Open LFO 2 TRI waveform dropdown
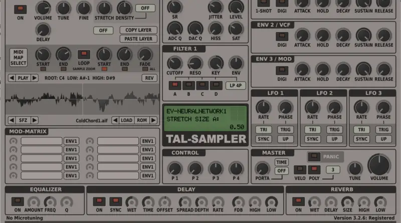The height and width of the screenshot is (223, 401). (312, 130)
